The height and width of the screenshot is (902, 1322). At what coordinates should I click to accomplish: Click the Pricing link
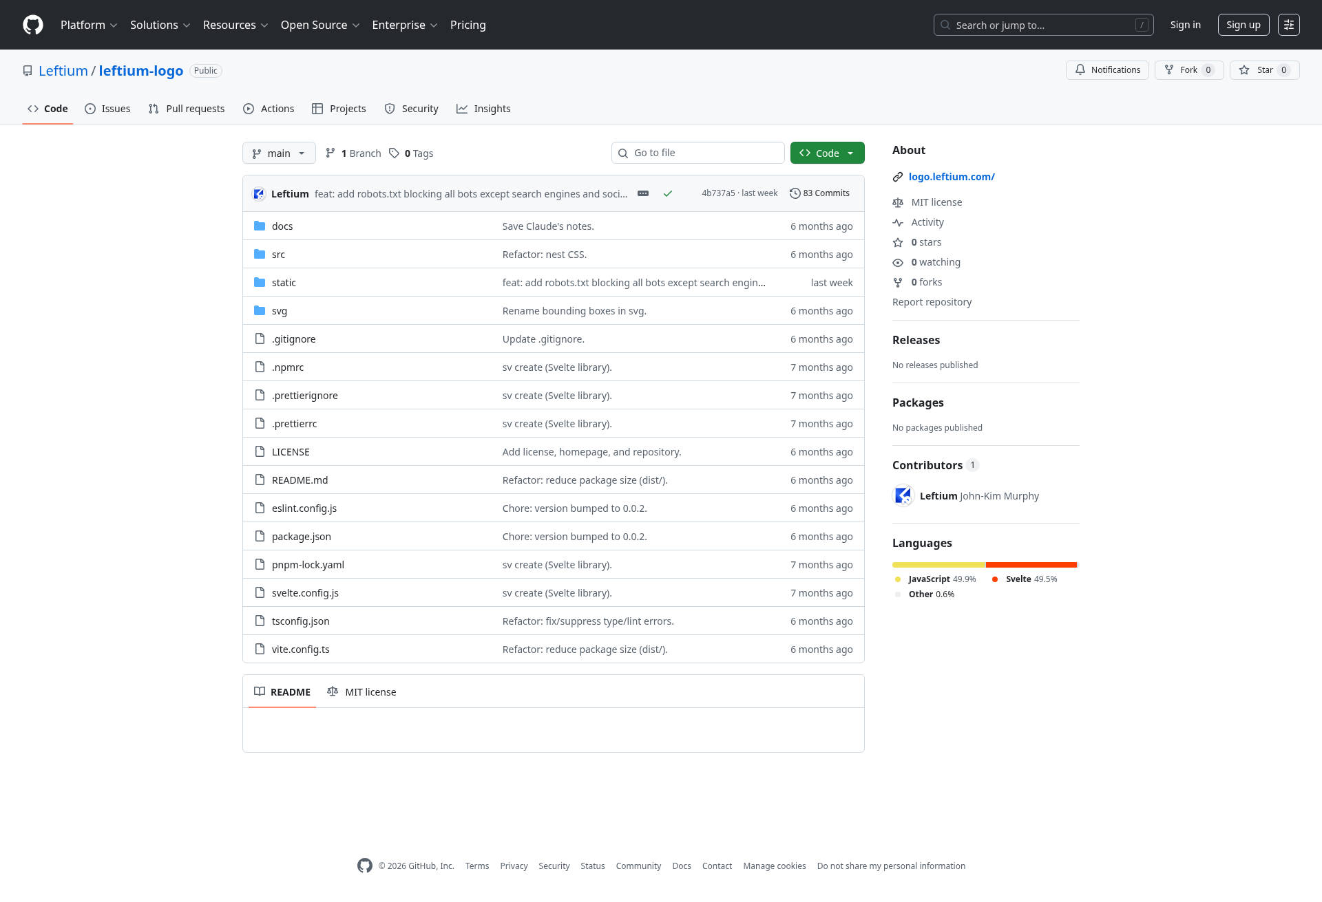pyautogui.click(x=468, y=25)
